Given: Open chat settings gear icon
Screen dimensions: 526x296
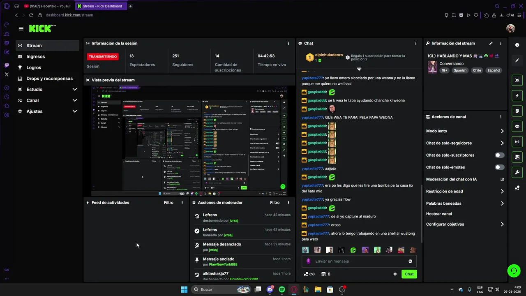Looking at the screenshot, I should coord(395,274).
